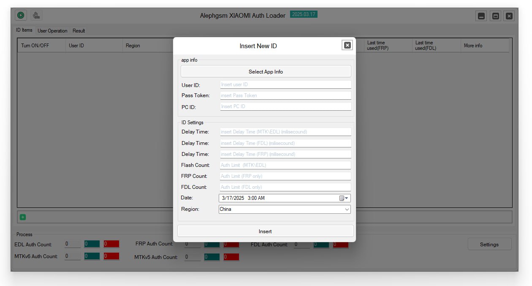
Task: Switch to the ID Items tab
Action: (x=24, y=30)
